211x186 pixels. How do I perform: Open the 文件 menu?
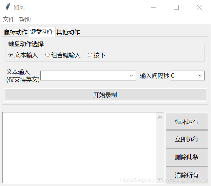click(x=9, y=20)
